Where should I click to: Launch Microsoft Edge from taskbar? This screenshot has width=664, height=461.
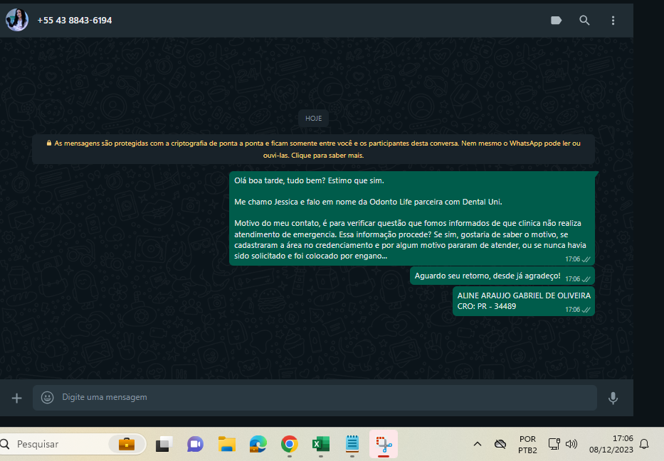(258, 444)
